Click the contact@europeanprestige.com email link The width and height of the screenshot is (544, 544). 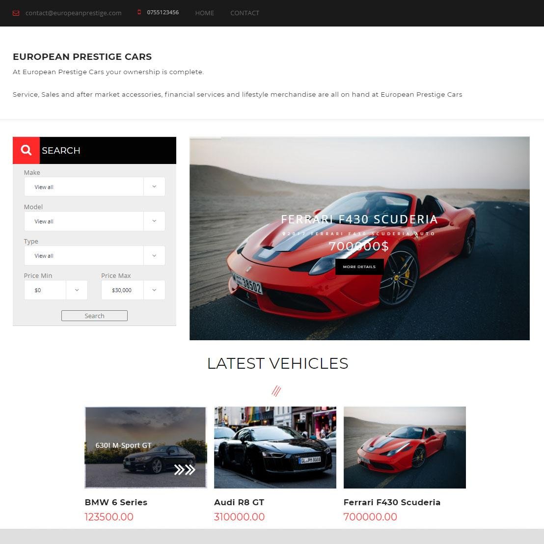pyautogui.click(x=74, y=13)
